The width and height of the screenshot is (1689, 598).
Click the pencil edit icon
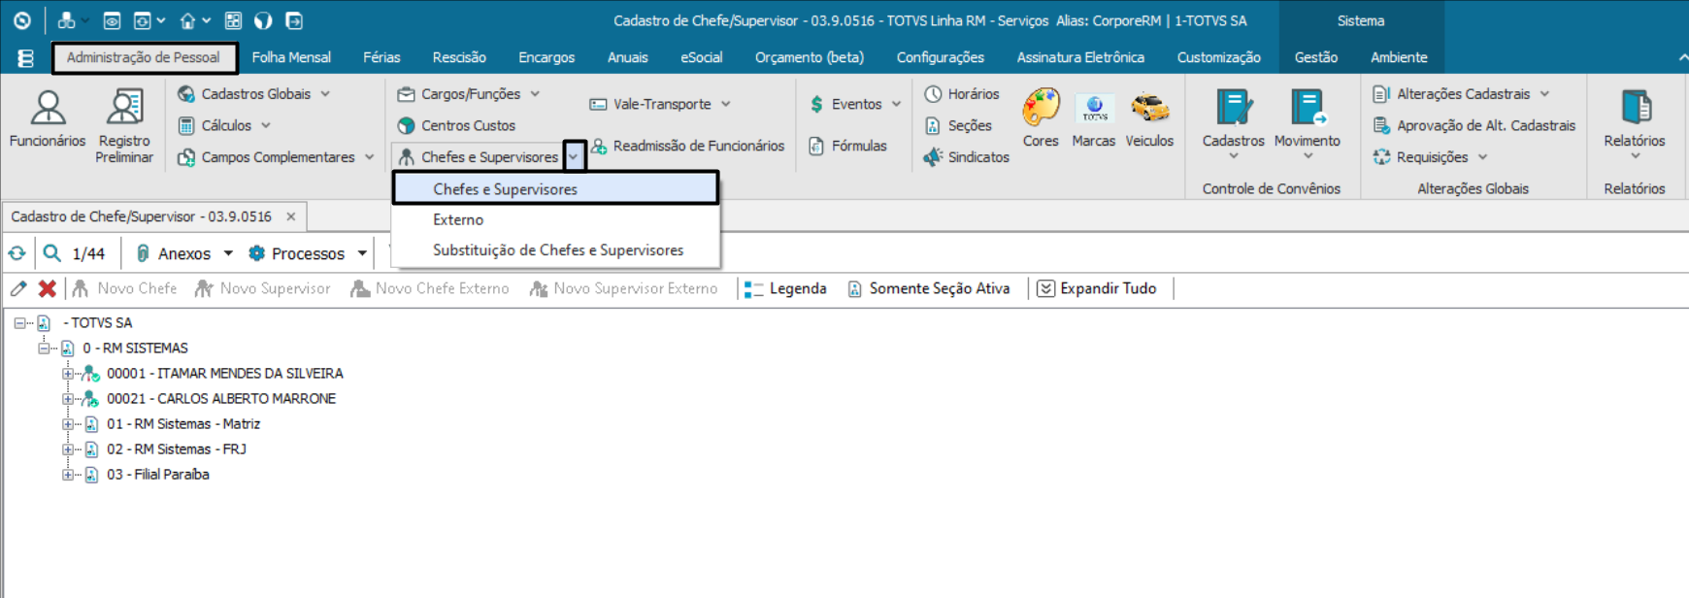click(18, 288)
